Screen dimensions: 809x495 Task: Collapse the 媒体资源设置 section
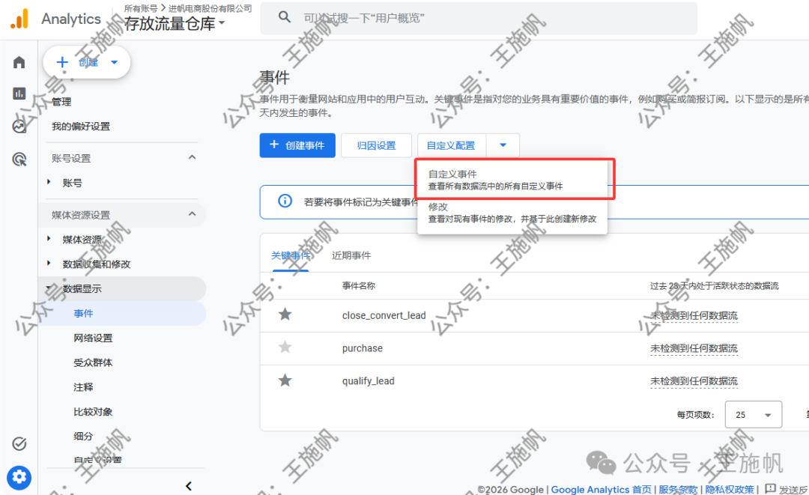[x=192, y=214]
